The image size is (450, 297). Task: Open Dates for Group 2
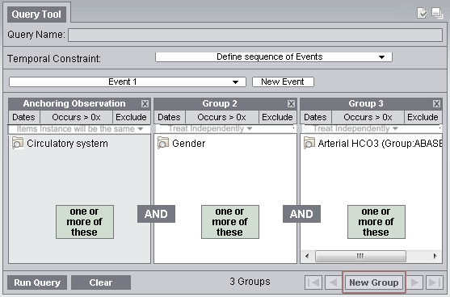coord(170,117)
